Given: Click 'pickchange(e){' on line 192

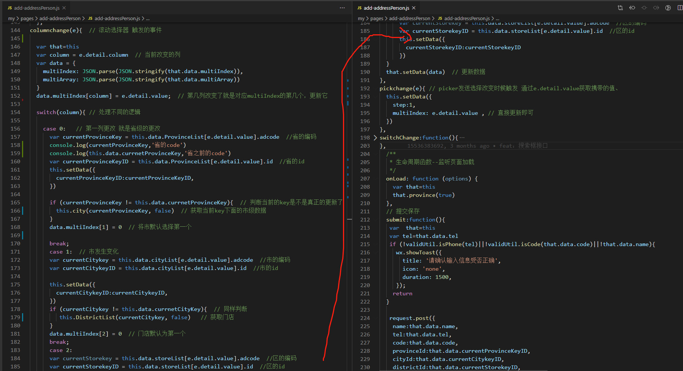Looking at the screenshot, I should [x=403, y=88].
